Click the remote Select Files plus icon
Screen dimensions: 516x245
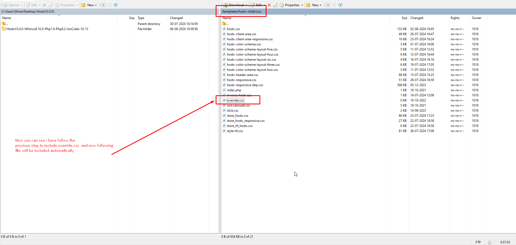click(x=328, y=5)
